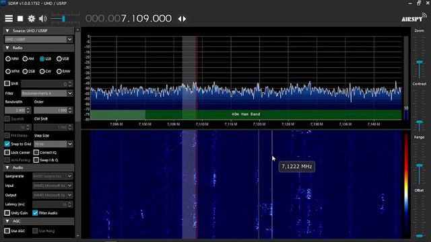Toggle the FM Stereo checkbox
Image resolution: width=431 pixels, height=242 pixels.
7,136
